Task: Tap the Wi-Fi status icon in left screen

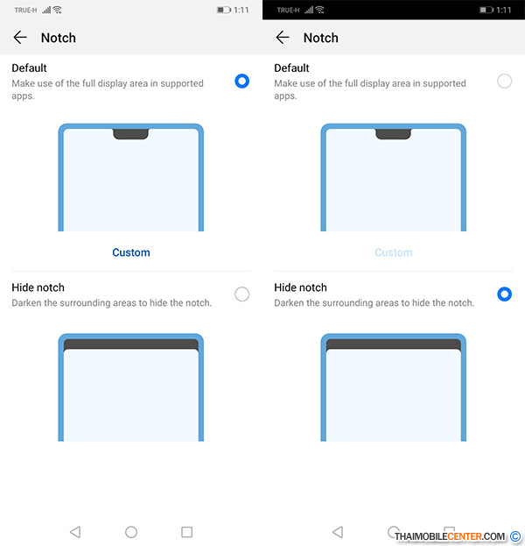Action: [58, 10]
